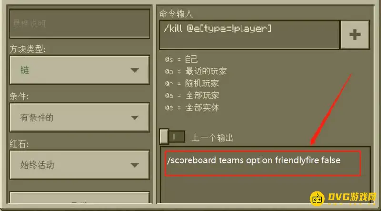
Task: Focus the 悬停说明 hover note field
Action: click(80, 23)
